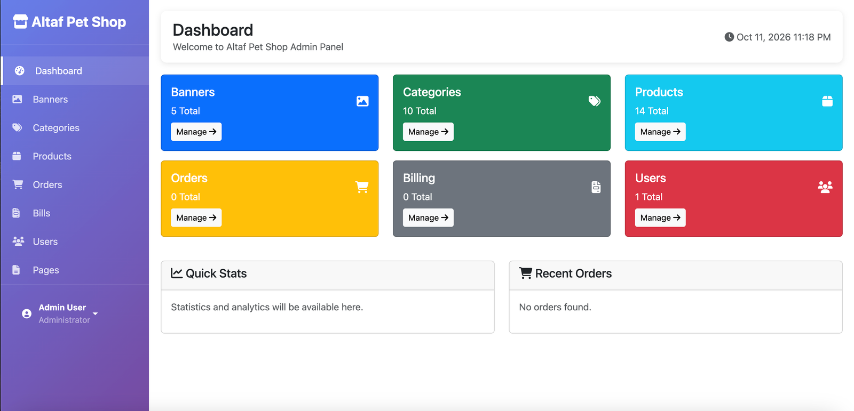Go to Bills in the sidebar
Viewport: 854px width, 411px height.
coord(75,213)
